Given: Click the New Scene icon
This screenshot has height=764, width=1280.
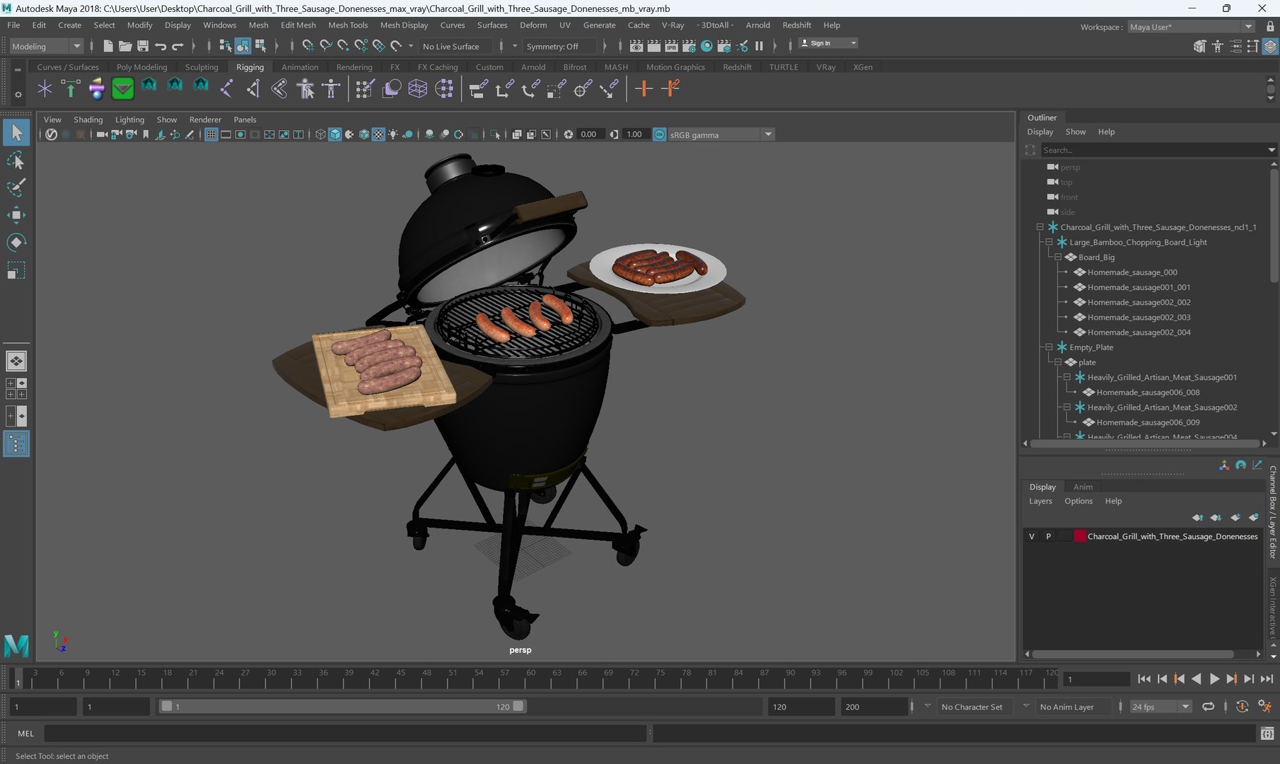Looking at the screenshot, I should coord(107,46).
